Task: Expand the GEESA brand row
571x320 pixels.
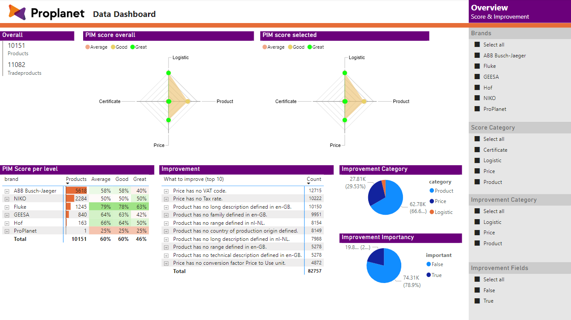Action: pyautogui.click(x=7, y=215)
